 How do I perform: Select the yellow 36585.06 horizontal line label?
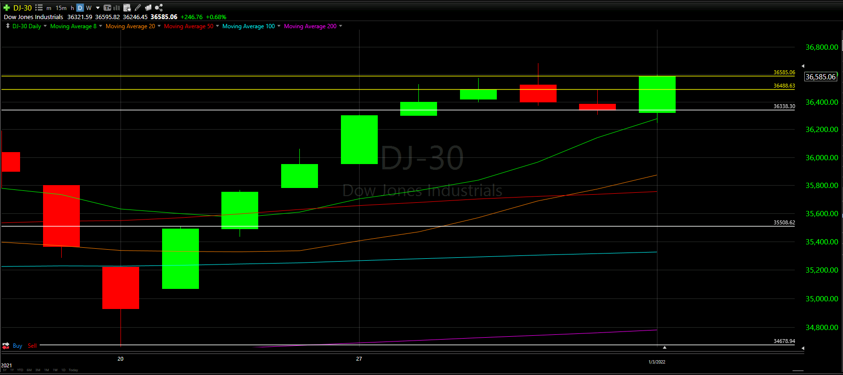pos(784,72)
